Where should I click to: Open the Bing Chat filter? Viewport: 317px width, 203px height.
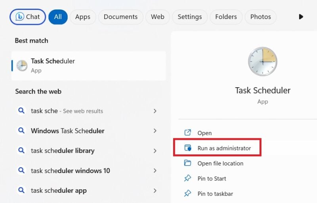pyautogui.click(x=28, y=17)
